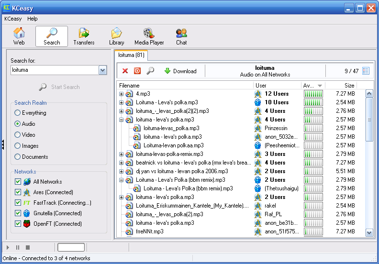Collapse the Loituma - Leva's Polka (bbm remix) group
The width and height of the screenshot is (379, 264).
tap(122, 180)
